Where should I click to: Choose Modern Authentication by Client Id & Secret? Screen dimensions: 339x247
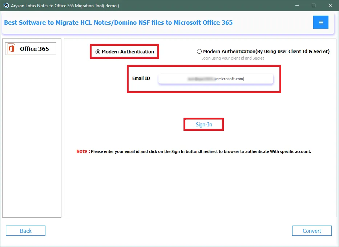[x=199, y=52]
